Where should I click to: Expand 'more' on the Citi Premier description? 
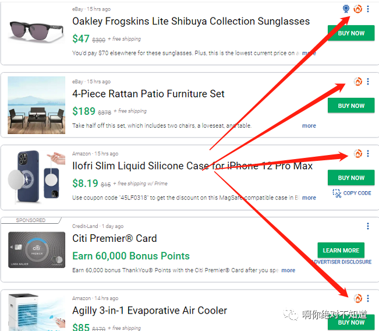point(288,270)
